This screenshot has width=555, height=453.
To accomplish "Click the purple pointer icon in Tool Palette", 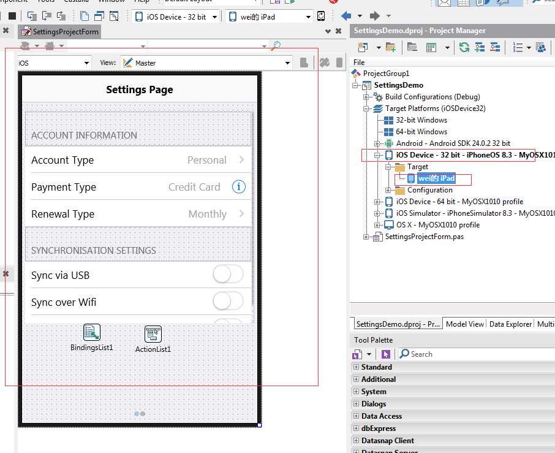I will click(x=386, y=354).
